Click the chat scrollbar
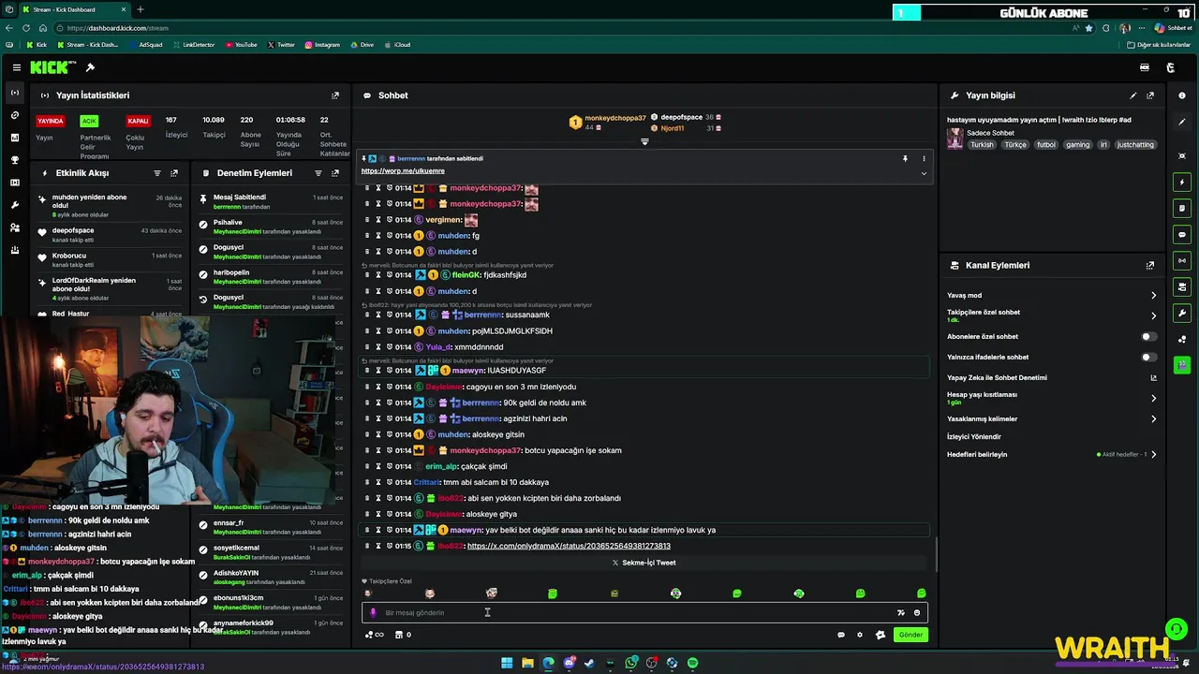 pyautogui.click(x=936, y=553)
